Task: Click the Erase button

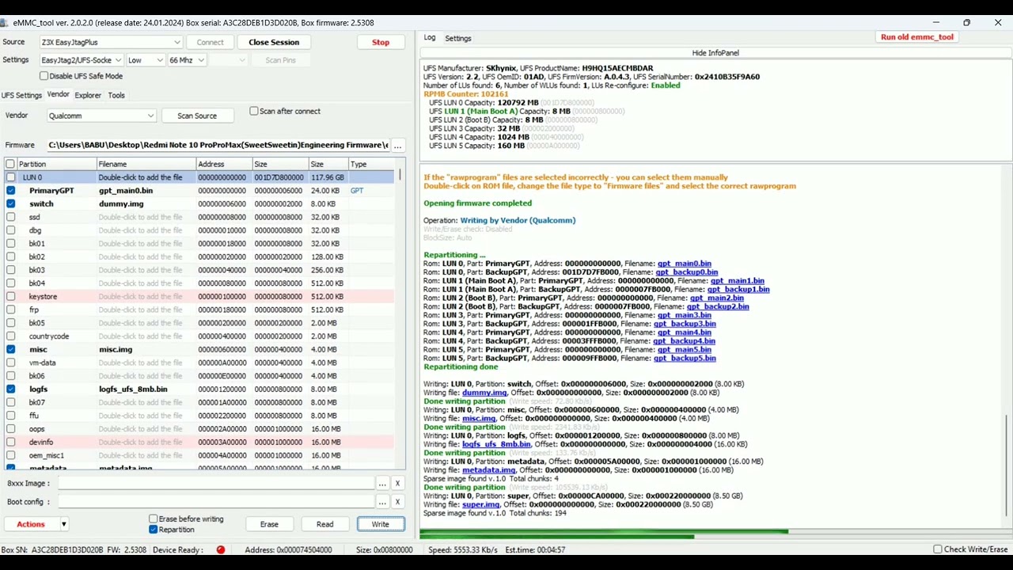Action: [269, 524]
